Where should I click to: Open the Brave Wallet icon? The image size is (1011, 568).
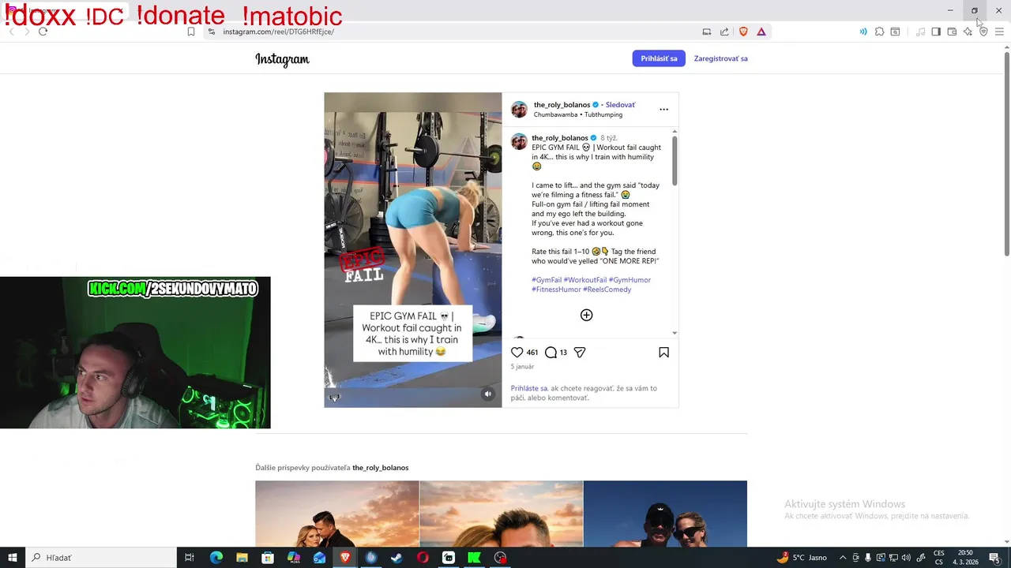pos(952,32)
